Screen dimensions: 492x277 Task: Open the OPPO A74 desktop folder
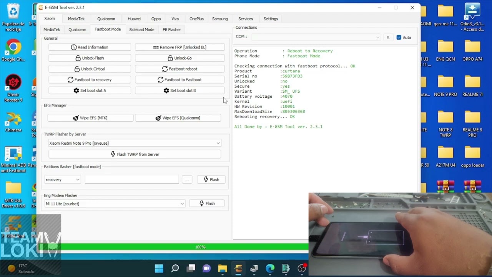click(472, 50)
